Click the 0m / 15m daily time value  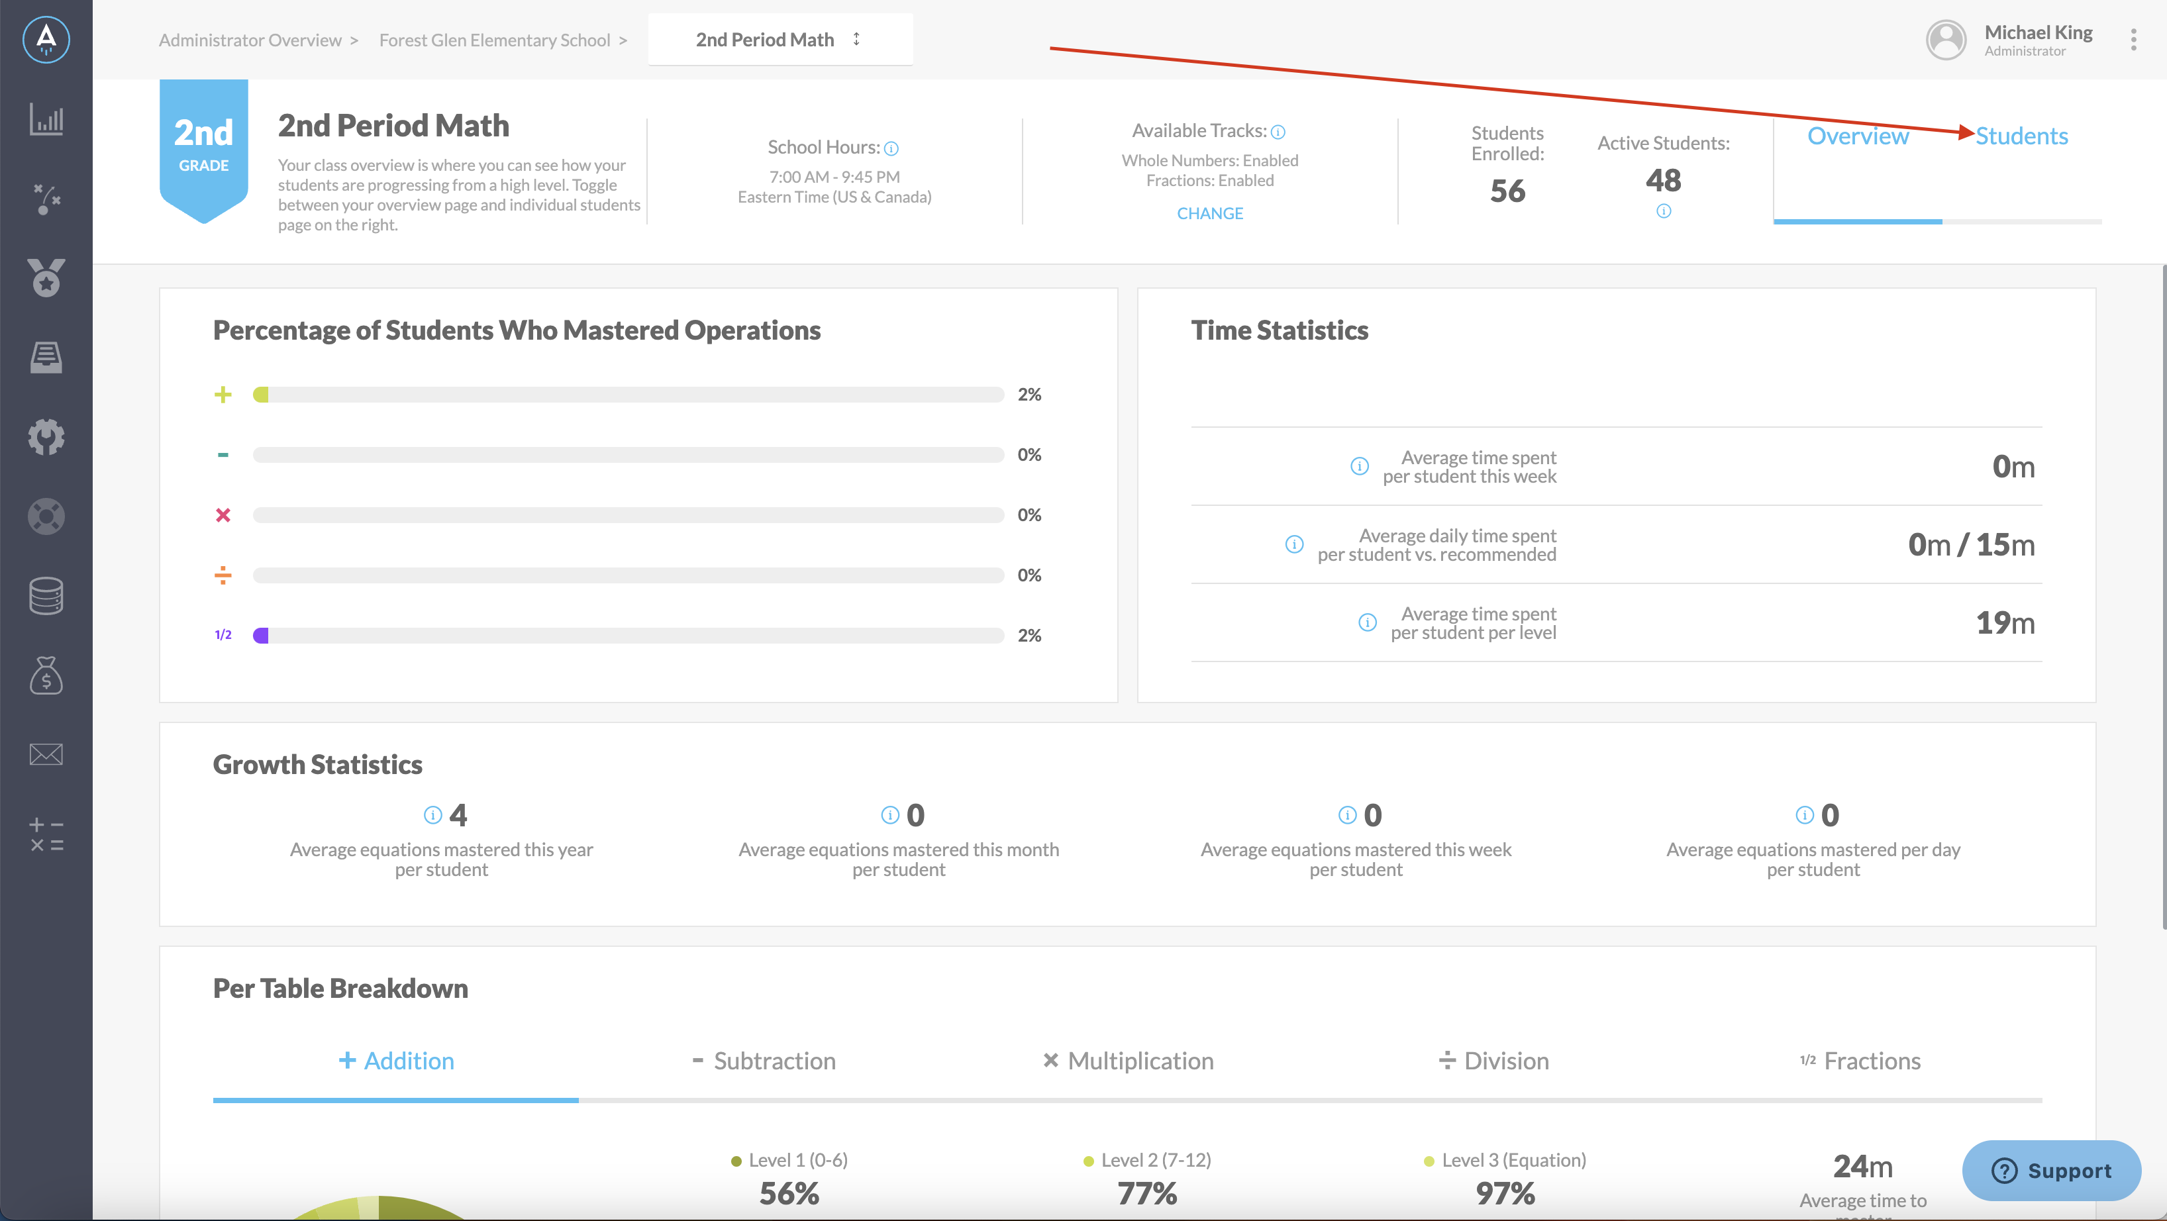click(1971, 545)
